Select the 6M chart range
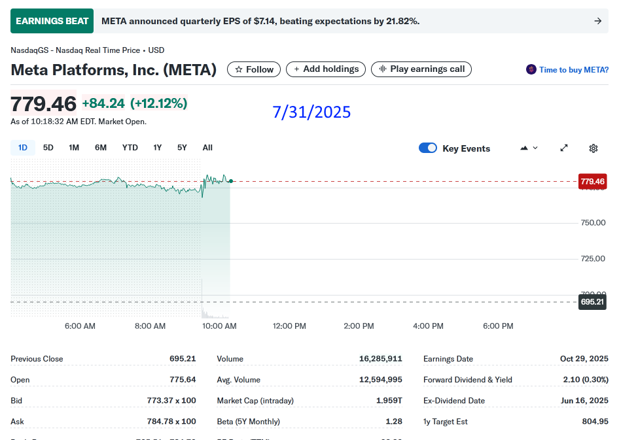Viewport: 619px width, 440px height. pos(101,148)
